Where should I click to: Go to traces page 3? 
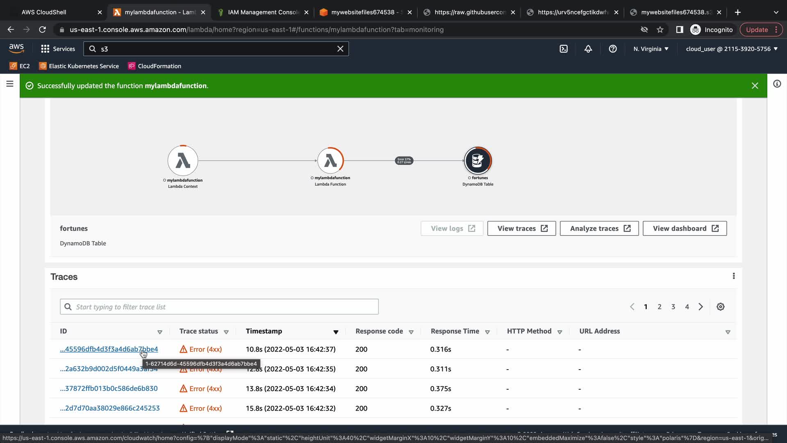[673, 307]
